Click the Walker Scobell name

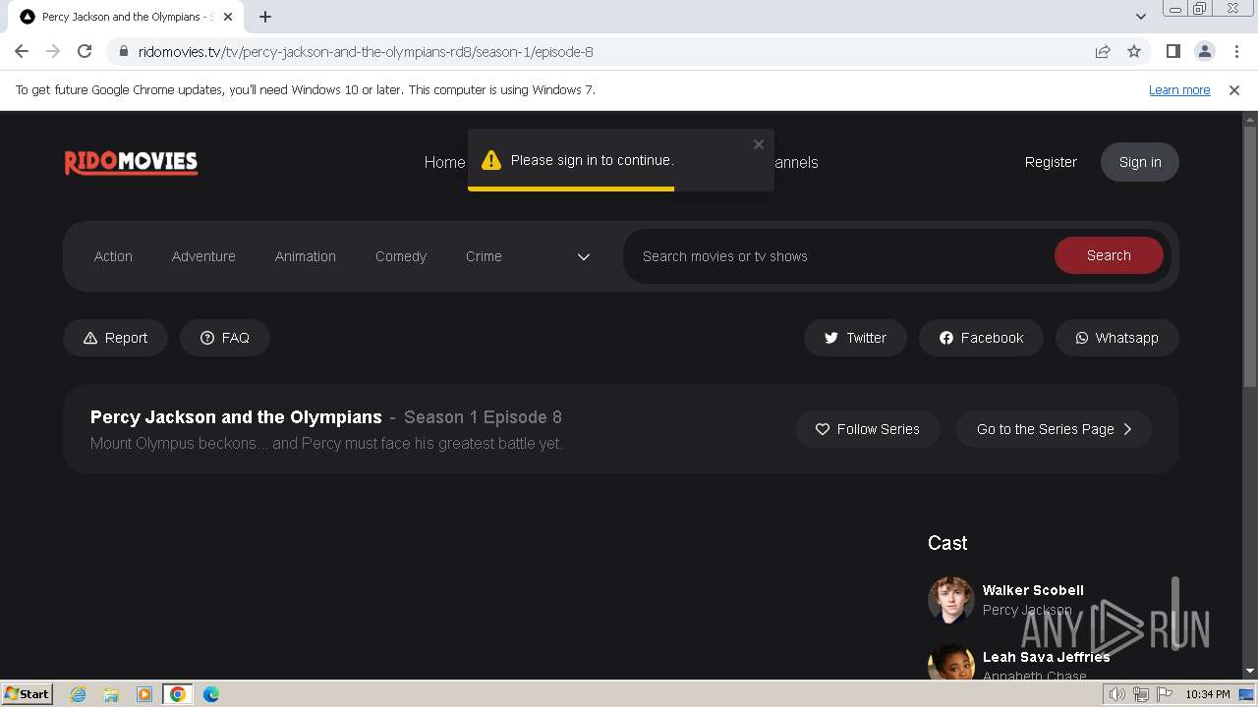click(x=1033, y=590)
